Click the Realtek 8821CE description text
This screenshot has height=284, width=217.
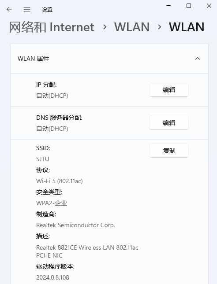87,251
